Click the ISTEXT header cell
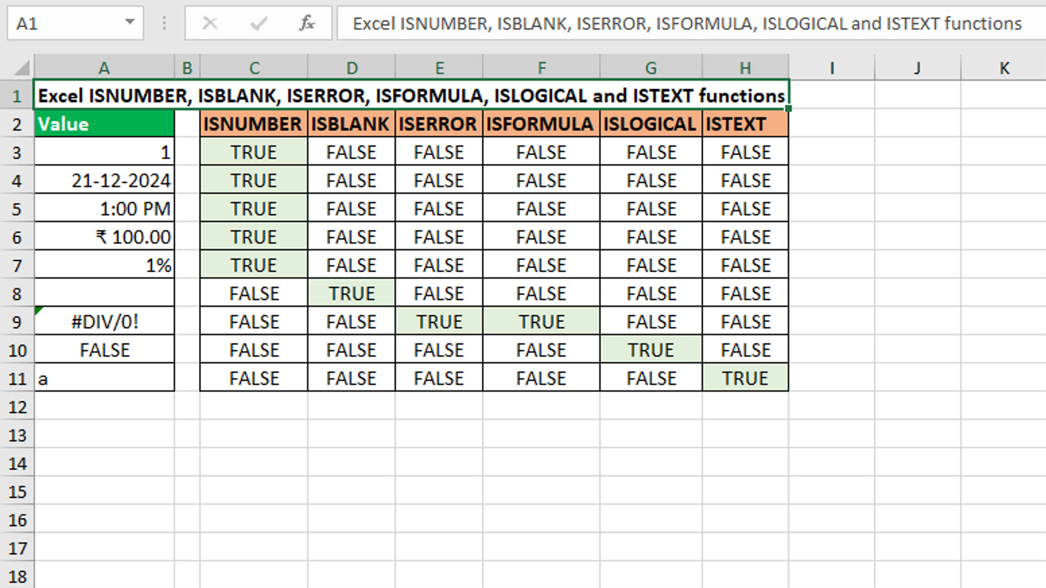Viewport: 1046px width, 588px height. (x=745, y=124)
